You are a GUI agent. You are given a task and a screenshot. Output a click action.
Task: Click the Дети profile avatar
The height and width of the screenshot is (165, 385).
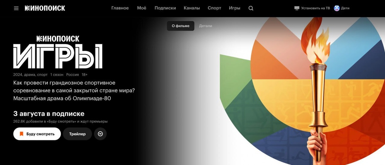click(x=337, y=8)
